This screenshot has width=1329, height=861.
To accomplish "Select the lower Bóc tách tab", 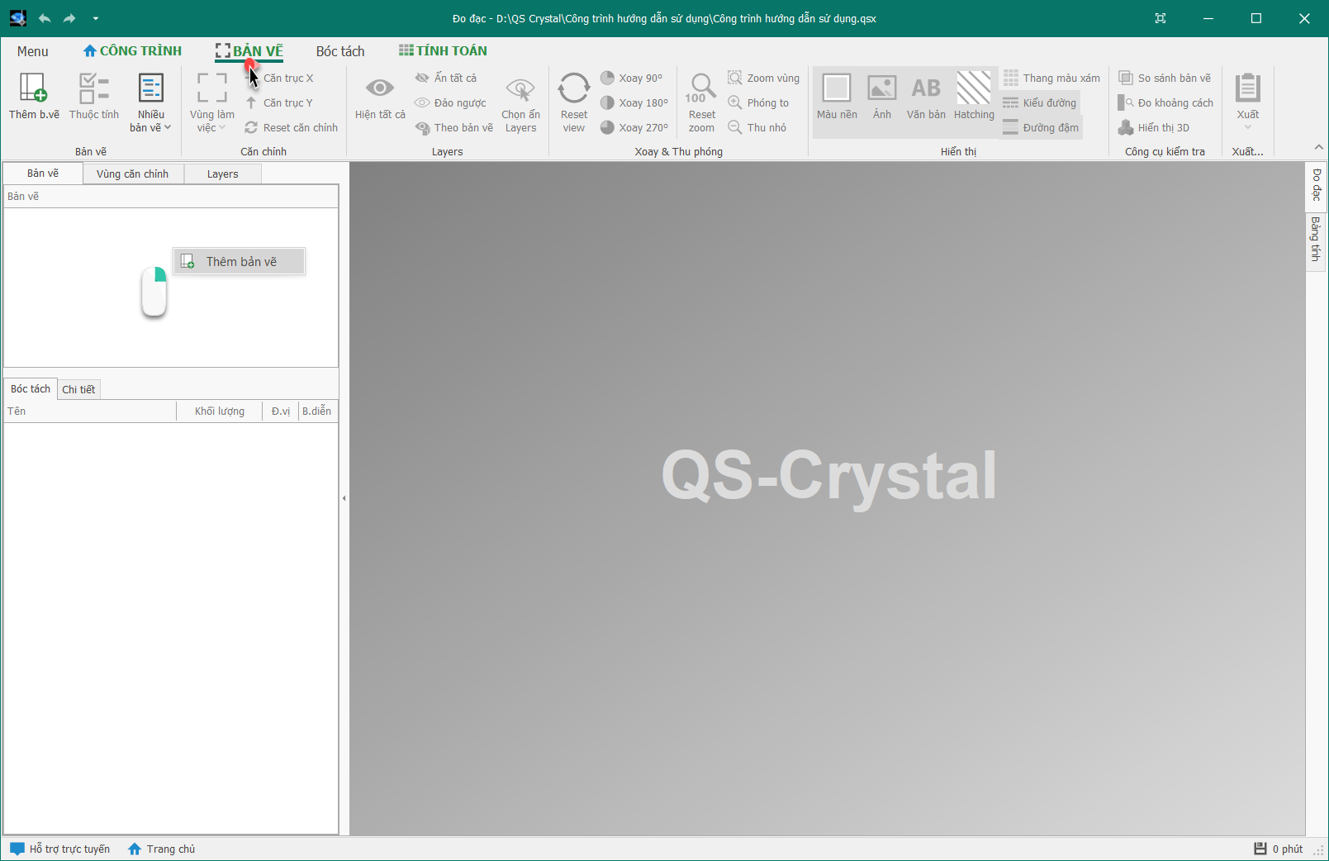I will (31, 388).
